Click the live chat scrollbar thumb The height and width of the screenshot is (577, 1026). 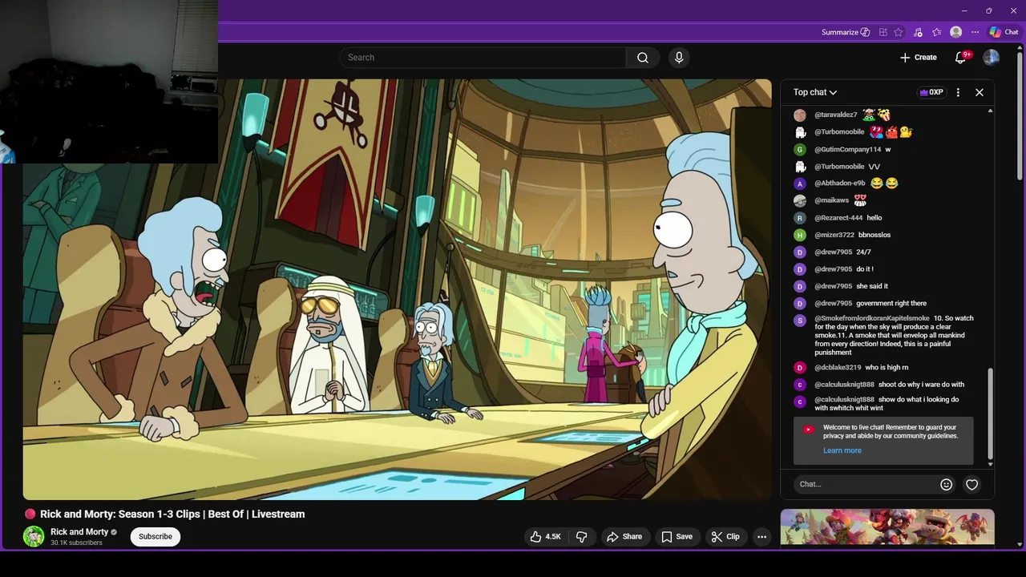tap(991, 413)
